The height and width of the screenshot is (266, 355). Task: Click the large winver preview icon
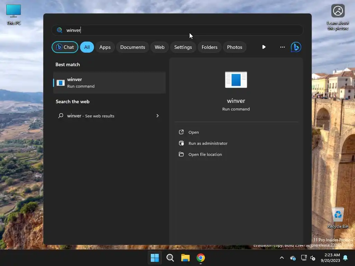236,80
